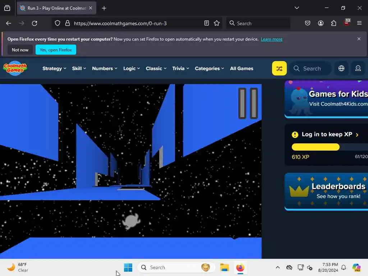Image resolution: width=368 pixels, height=276 pixels.
Task: Click the Coolmath Games logo
Action: point(15,68)
